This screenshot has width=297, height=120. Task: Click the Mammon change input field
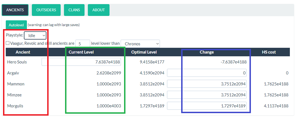point(207,84)
